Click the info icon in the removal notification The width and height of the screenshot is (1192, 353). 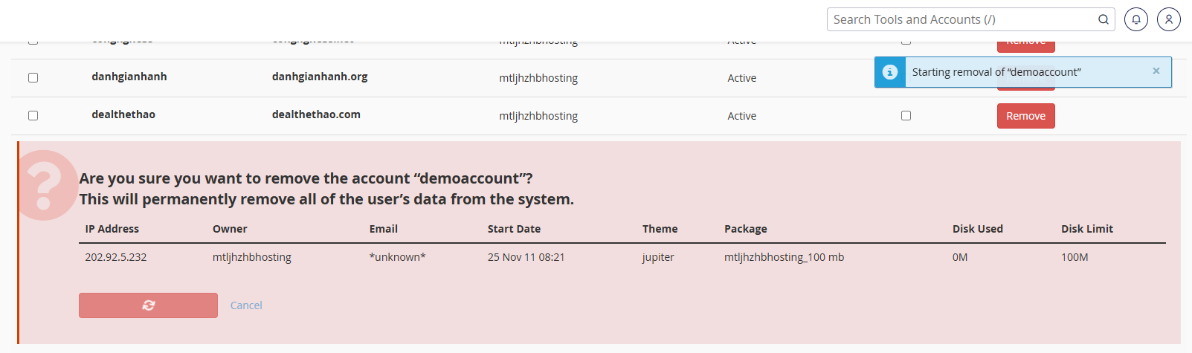890,72
